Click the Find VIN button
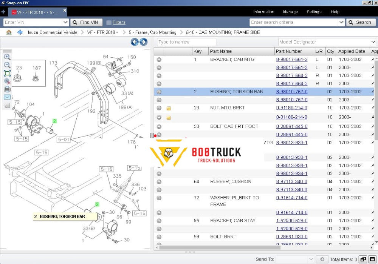 [87, 23]
